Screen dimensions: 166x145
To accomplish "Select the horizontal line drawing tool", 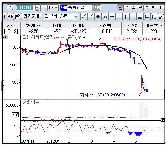I will point(112,17).
